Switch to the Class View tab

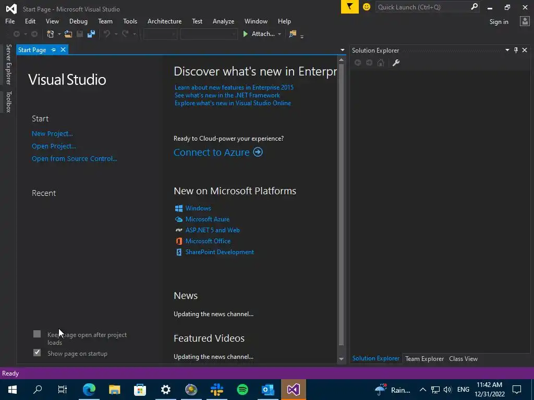coord(463,358)
